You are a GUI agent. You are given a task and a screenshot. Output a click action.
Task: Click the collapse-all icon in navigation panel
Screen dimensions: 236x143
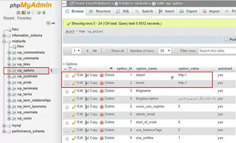click(49, 23)
